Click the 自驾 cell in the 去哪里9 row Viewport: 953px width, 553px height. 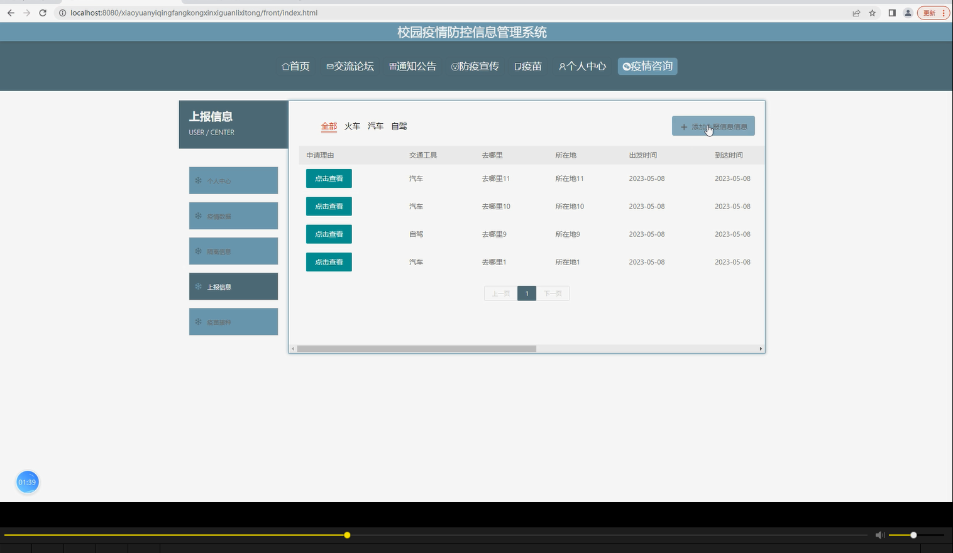click(x=416, y=234)
